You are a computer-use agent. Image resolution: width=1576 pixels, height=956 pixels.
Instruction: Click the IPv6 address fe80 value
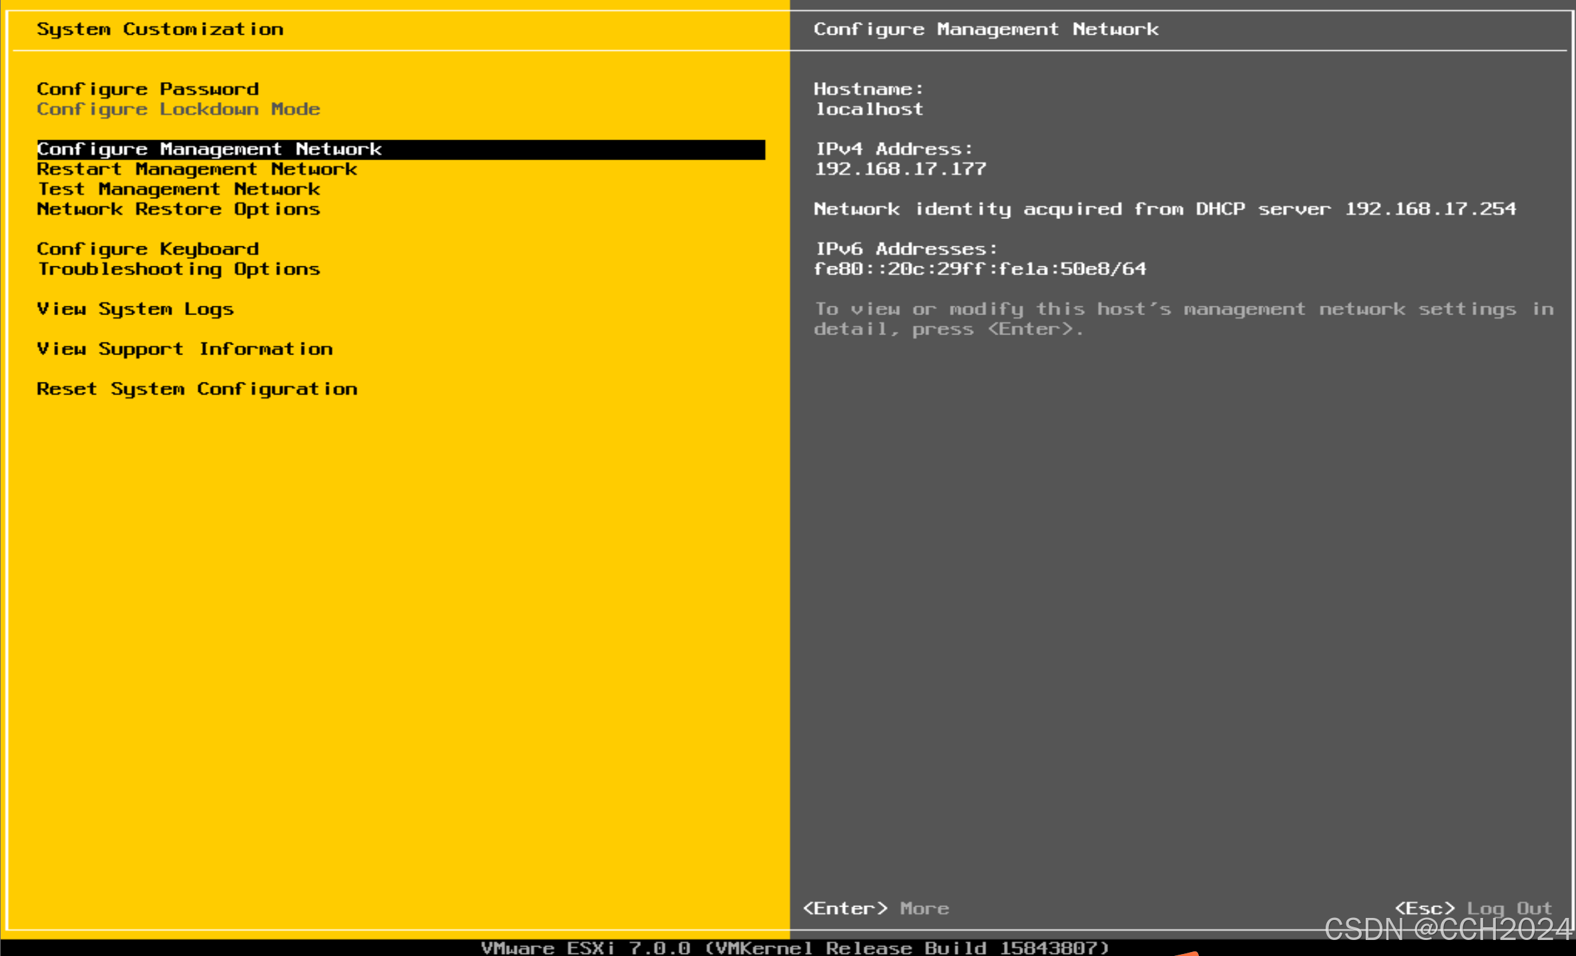pos(980,269)
